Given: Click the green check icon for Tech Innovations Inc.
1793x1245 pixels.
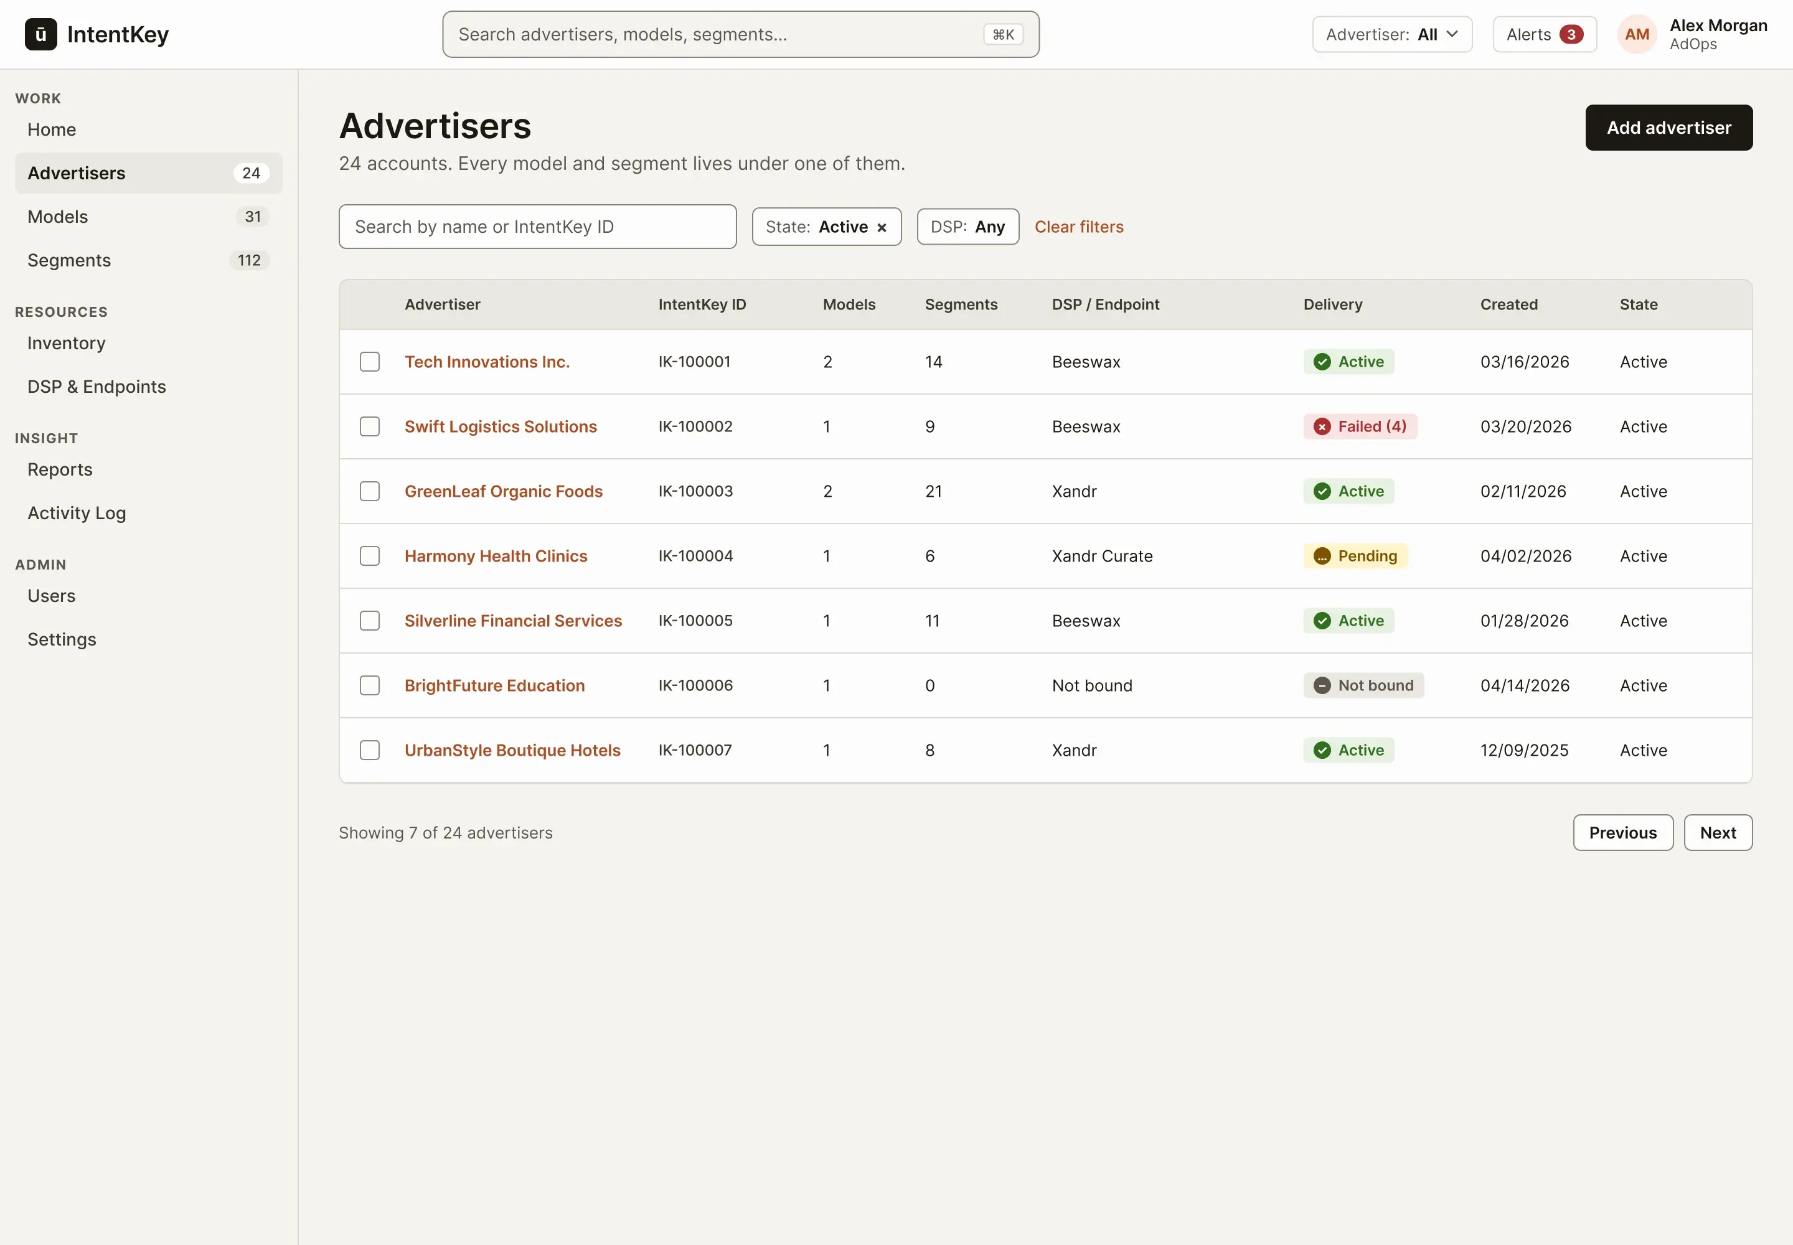Looking at the screenshot, I should point(1322,362).
